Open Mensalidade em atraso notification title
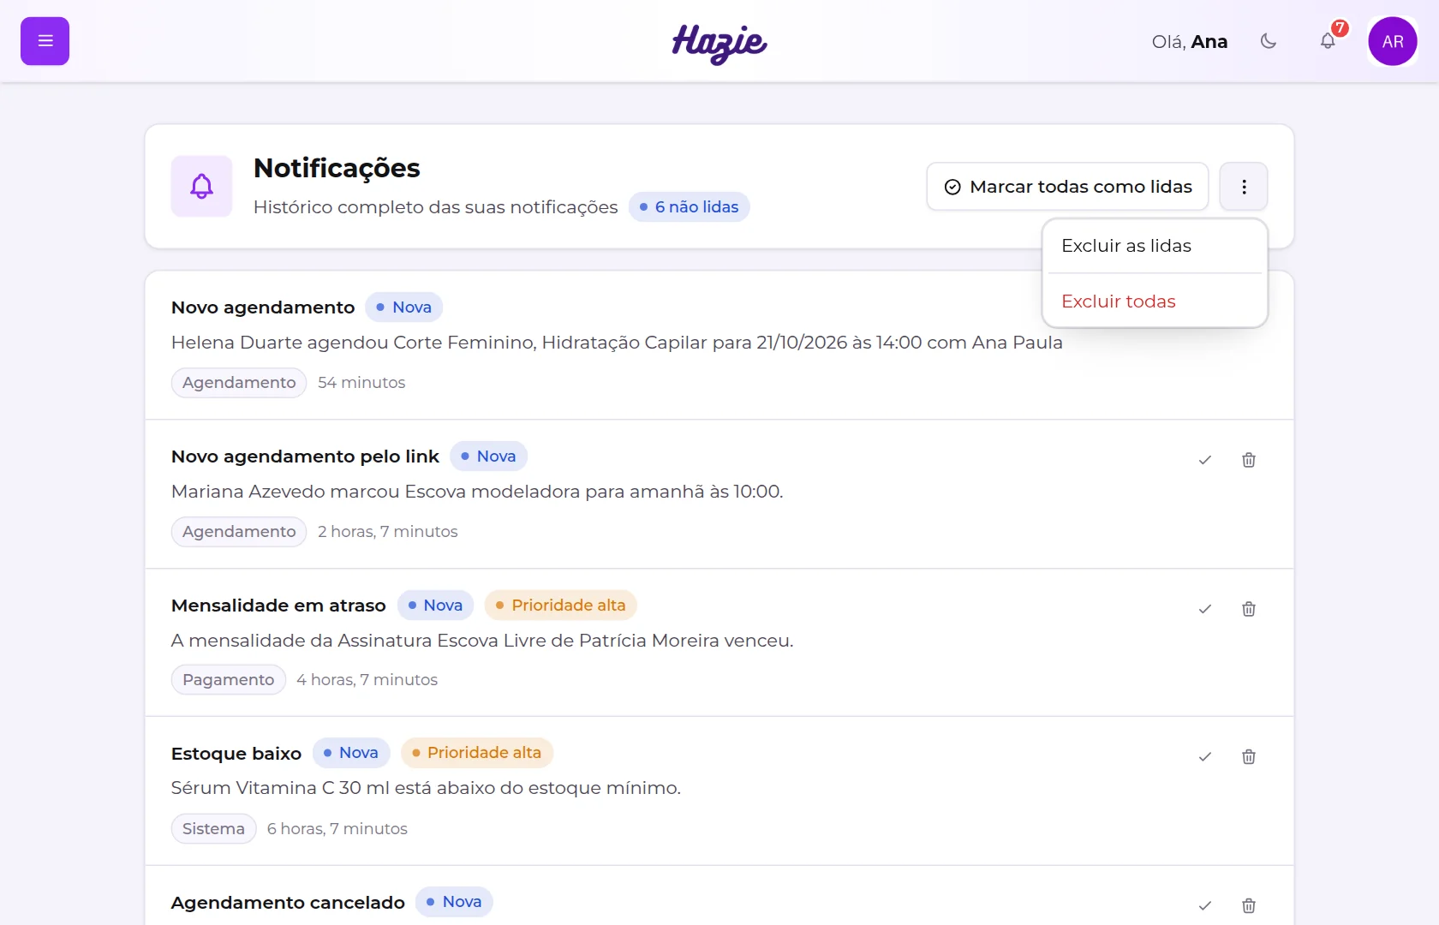The image size is (1439, 925). pyautogui.click(x=278, y=606)
